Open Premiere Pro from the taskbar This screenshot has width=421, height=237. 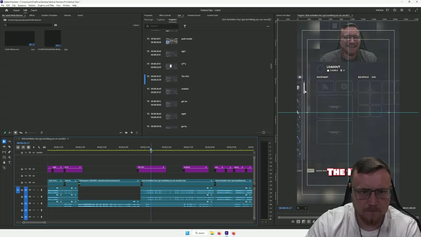point(227,233)
